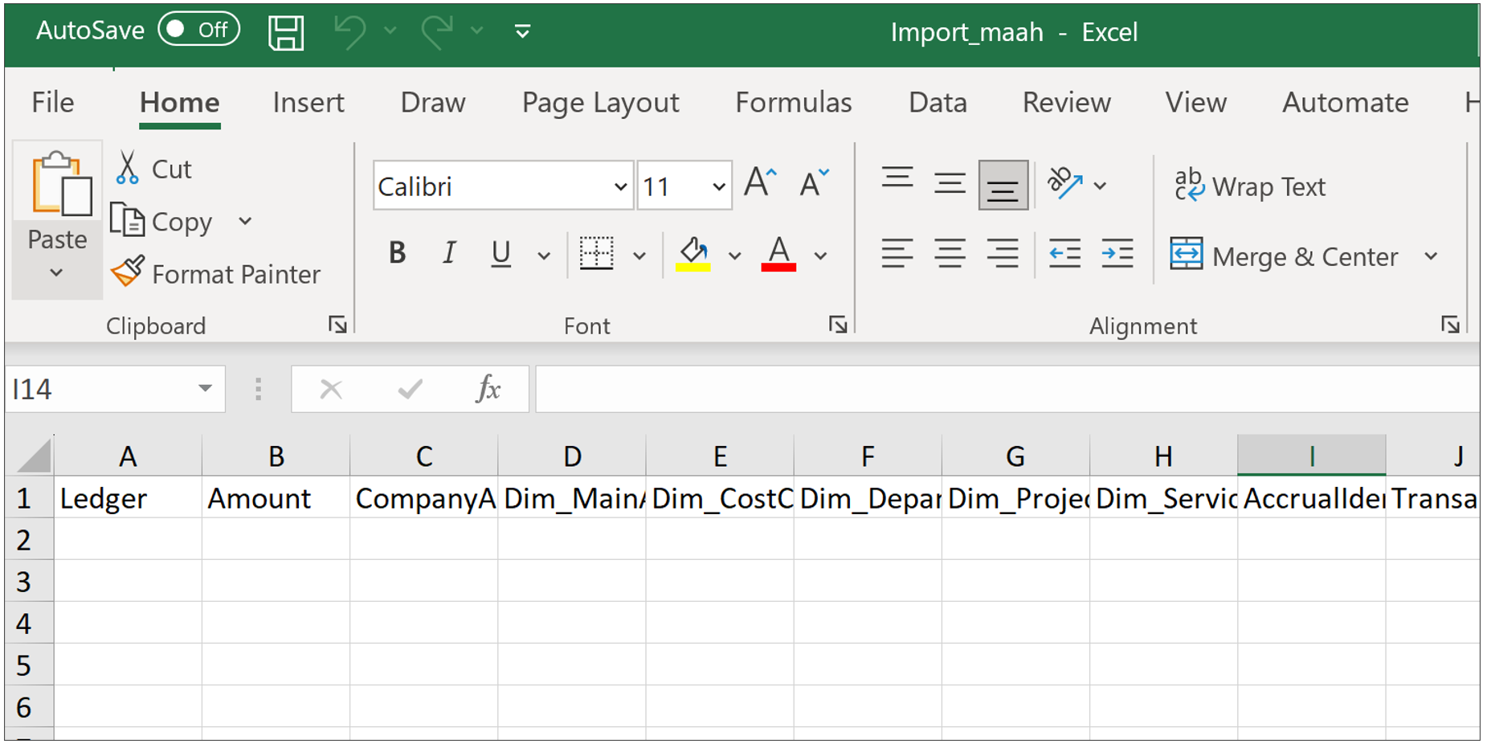1487x748 pixels.
Task: Decrease font size with smaller A
Action: tap(814, 183)
